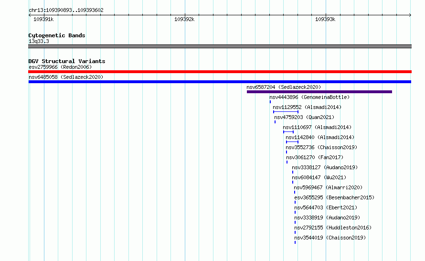The height and width of the screenshot is (261, 425).
Task: Open the nsv1142840 (Alsmadi2014) variant label
Action: click(320, 137)
